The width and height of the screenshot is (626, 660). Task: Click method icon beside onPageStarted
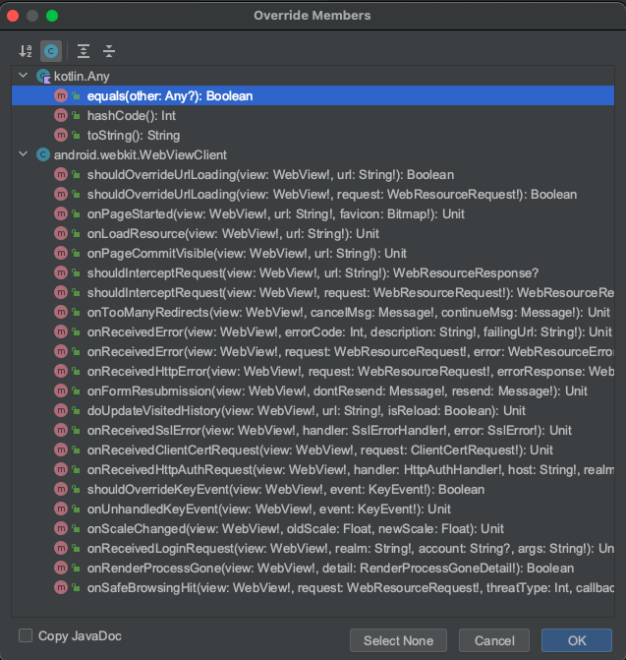(61, 213)
